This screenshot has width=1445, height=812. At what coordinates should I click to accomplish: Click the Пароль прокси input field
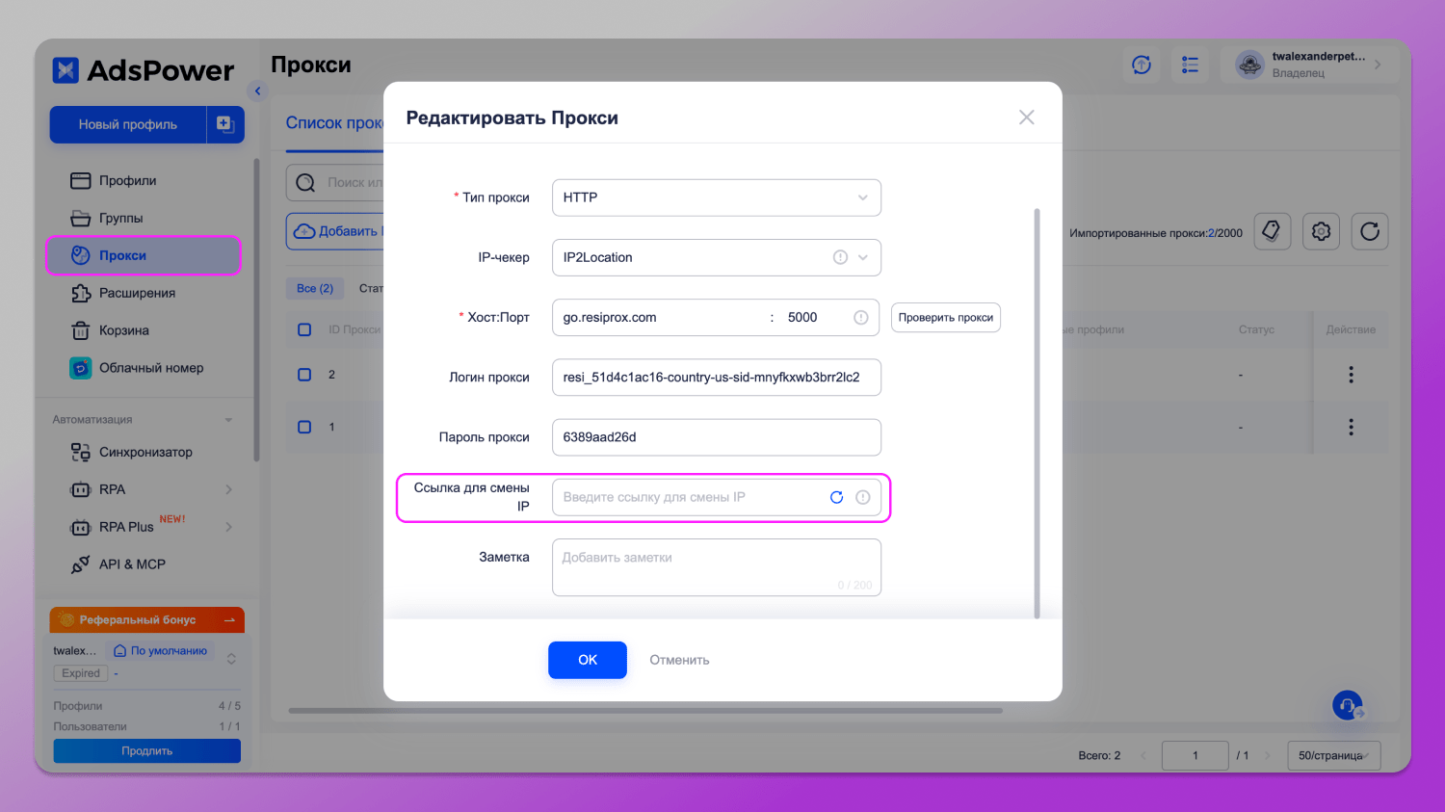tap(716, 437)
